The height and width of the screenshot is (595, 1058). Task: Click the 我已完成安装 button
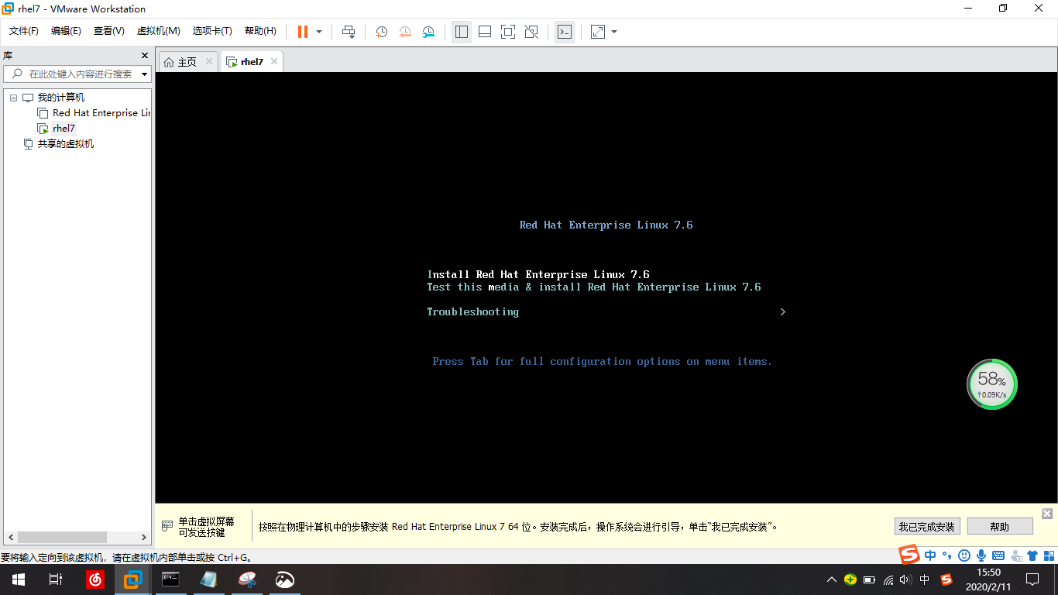point(927,527)
